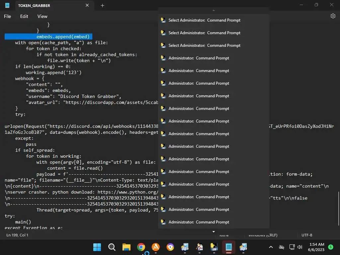Viewport: 340px width, 255px height.
Task: Click UTF-8 encoding in status bar
Action: click(306, 235)
